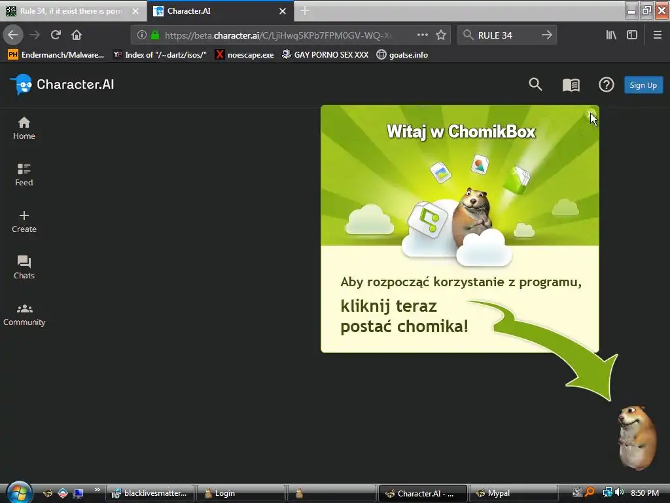The height and width of the screenshot is (503, 670).
Task: Close the Rule 34 tab
Action: 135,11
